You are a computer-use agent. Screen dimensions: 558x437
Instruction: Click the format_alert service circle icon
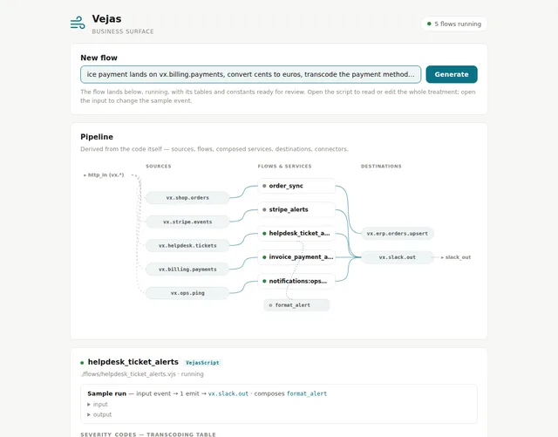(271, 305)
